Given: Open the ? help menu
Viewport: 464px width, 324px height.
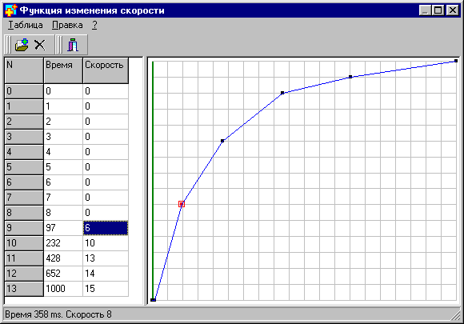Looking at the screenshot, I should (x=94, y=25).
